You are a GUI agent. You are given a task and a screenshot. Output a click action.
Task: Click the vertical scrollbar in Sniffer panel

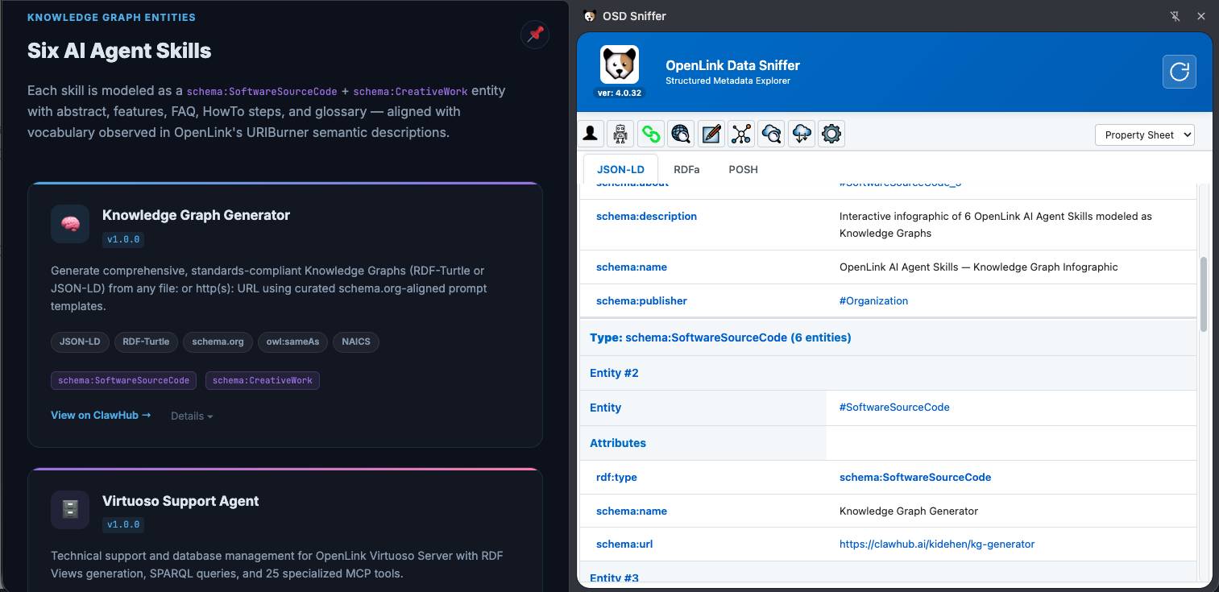point(1204,294)
